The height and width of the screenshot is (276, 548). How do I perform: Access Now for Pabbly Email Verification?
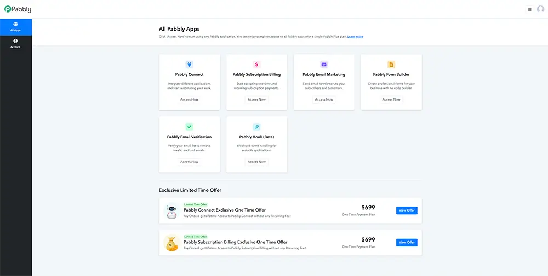pos(190,162)
